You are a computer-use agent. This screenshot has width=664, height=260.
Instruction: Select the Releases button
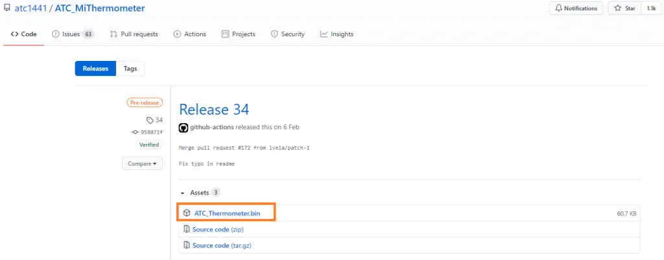95,69
